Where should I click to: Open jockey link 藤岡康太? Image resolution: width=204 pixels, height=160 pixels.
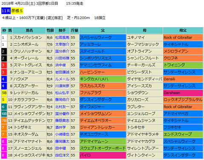(x=62, y=141)
